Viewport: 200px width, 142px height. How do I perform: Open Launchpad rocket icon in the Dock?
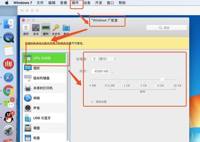click(x=9, y=131)
